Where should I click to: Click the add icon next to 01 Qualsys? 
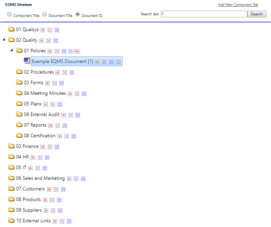tap(43, 30)
